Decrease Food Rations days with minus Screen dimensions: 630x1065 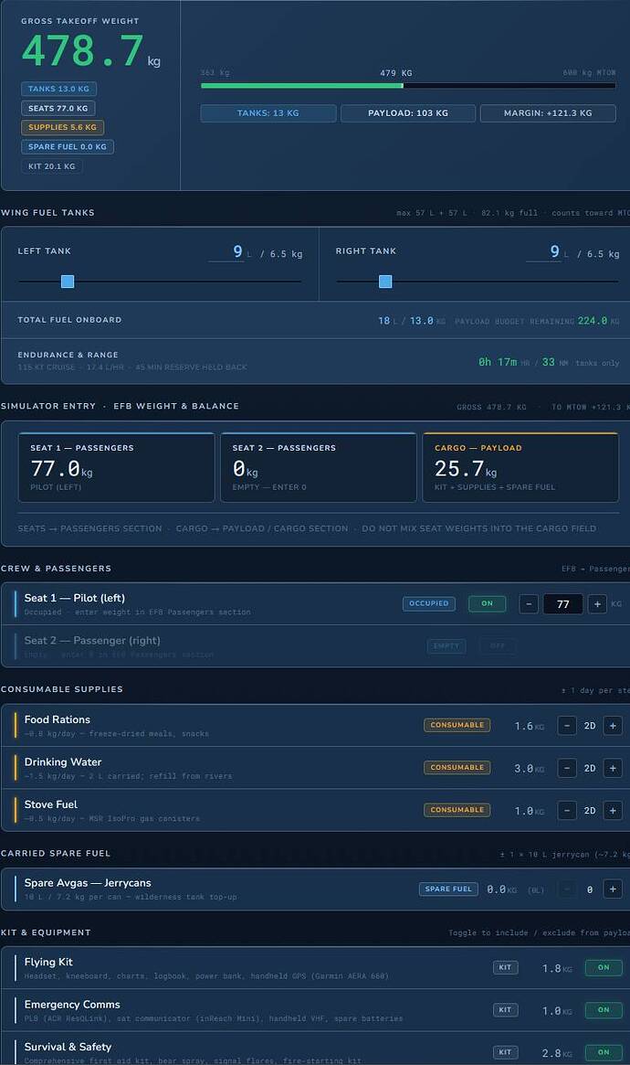click(x=567, y=726)
